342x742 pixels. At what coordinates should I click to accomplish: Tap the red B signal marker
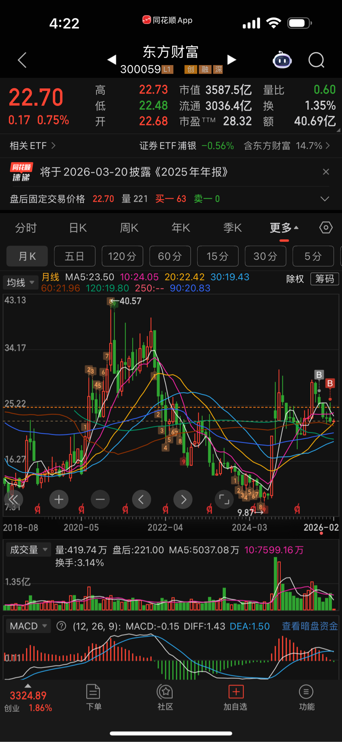coord(330,383)
